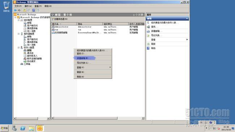Screen dimensions: 235x132
Task: Click the Up one level toolbar icon
Action: (25, 10)
